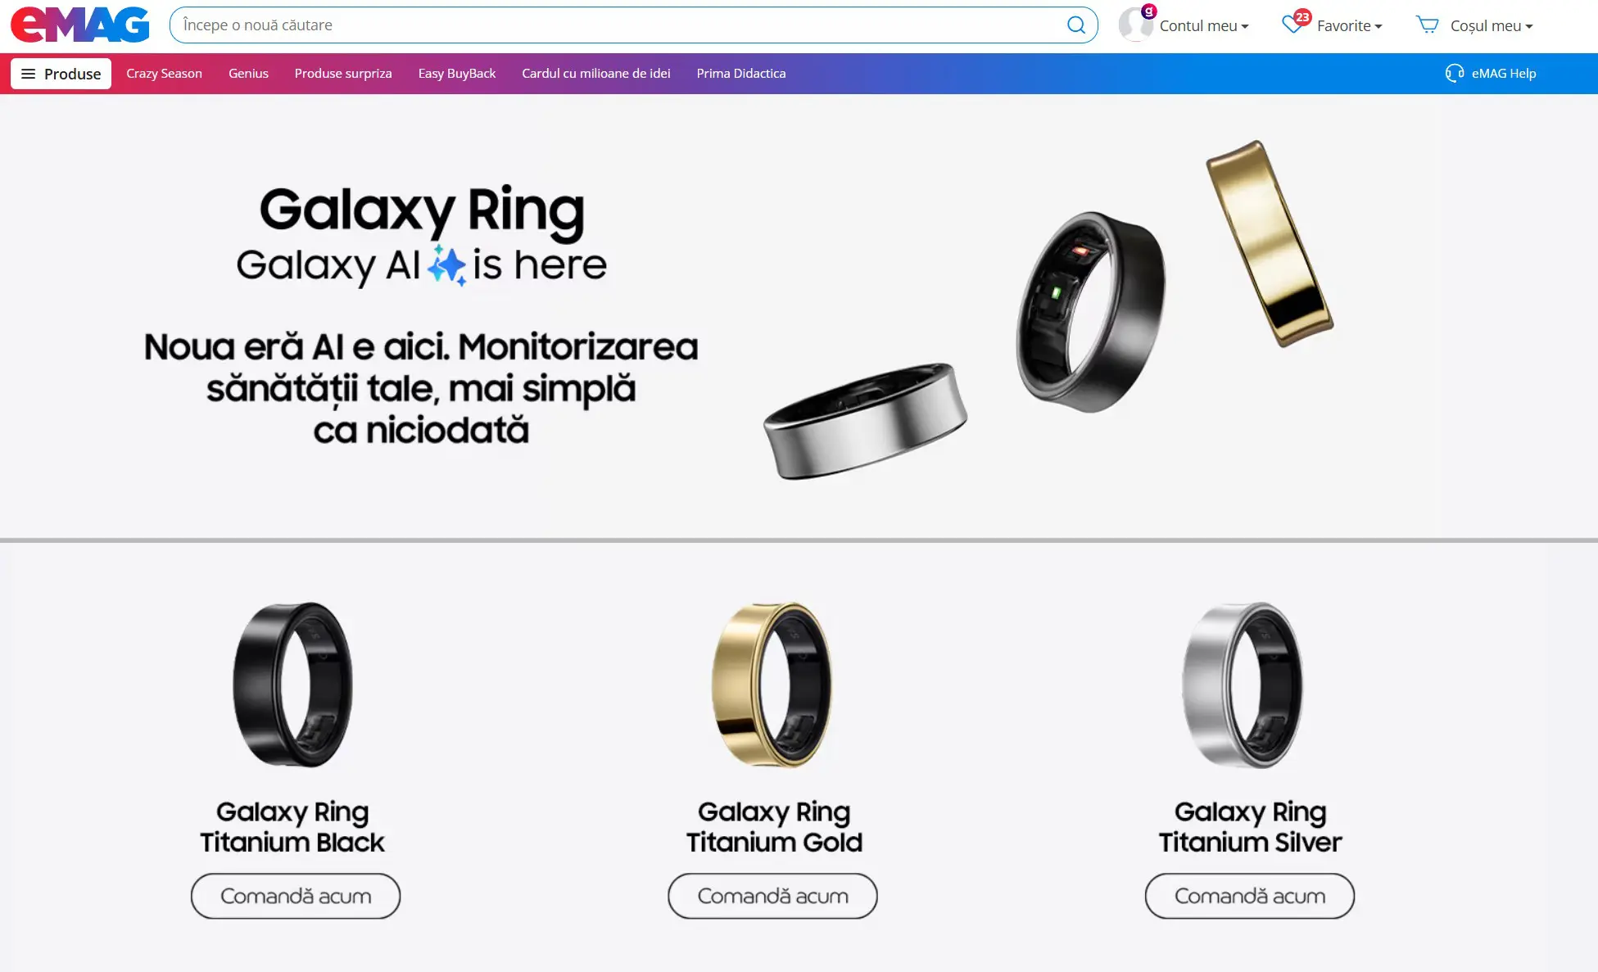The height and width of the screenshot is (972, 1598).
Task: Open the Genius menu item
Action: point(248,74)
